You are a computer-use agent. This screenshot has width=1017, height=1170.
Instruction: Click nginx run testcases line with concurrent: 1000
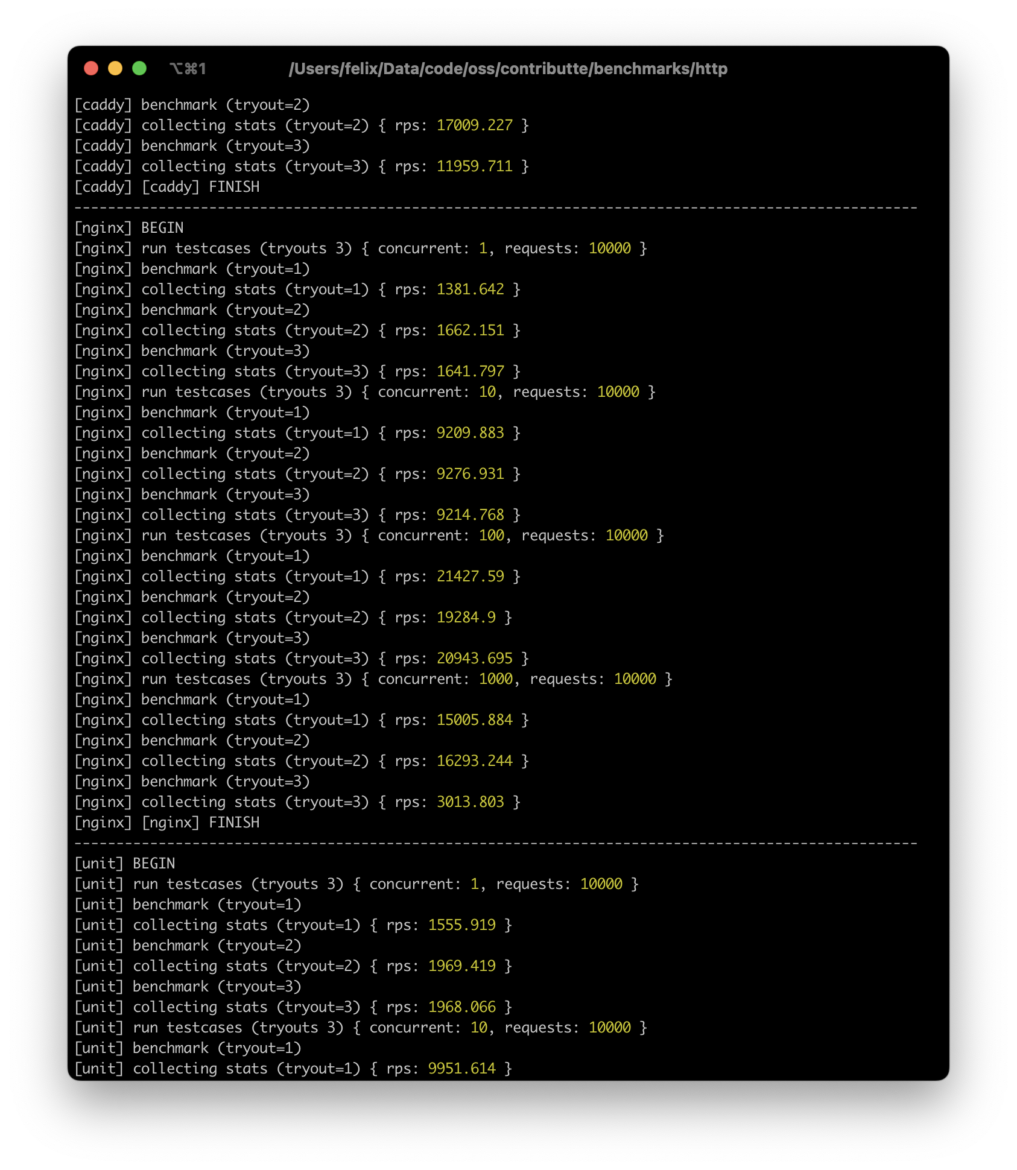pos(373,679)
